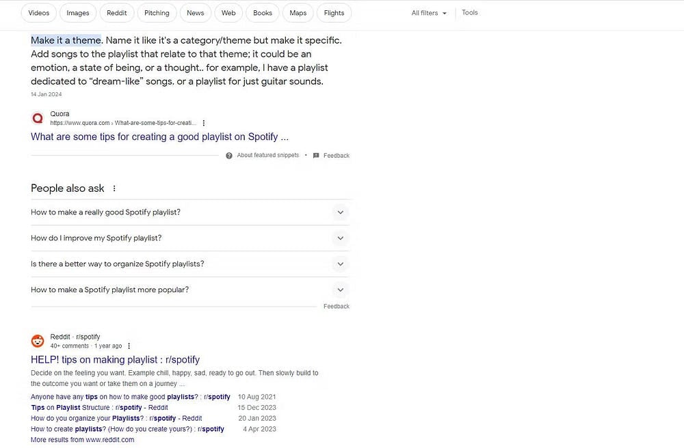
Task: Click the Quora favicon logo
Action: pos(38,118)
